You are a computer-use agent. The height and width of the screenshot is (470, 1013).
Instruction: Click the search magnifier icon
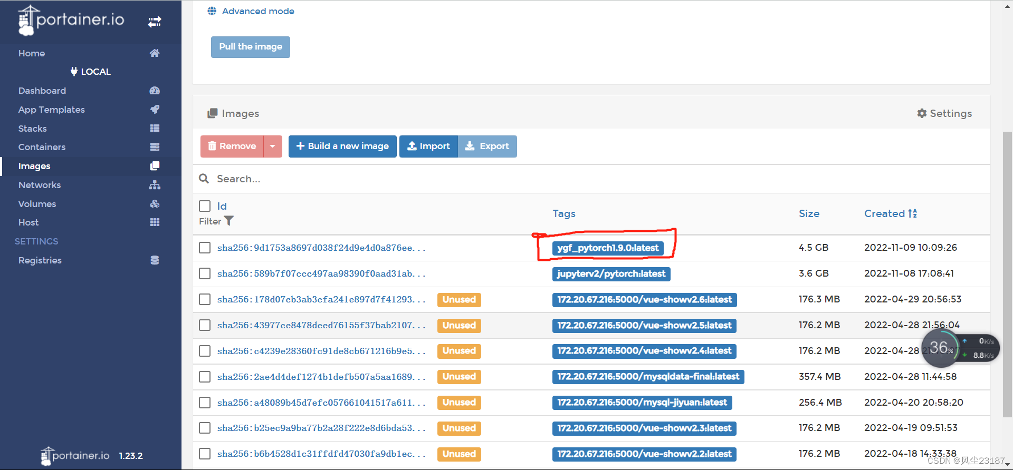pyautogui.click(x=204, y=179)
